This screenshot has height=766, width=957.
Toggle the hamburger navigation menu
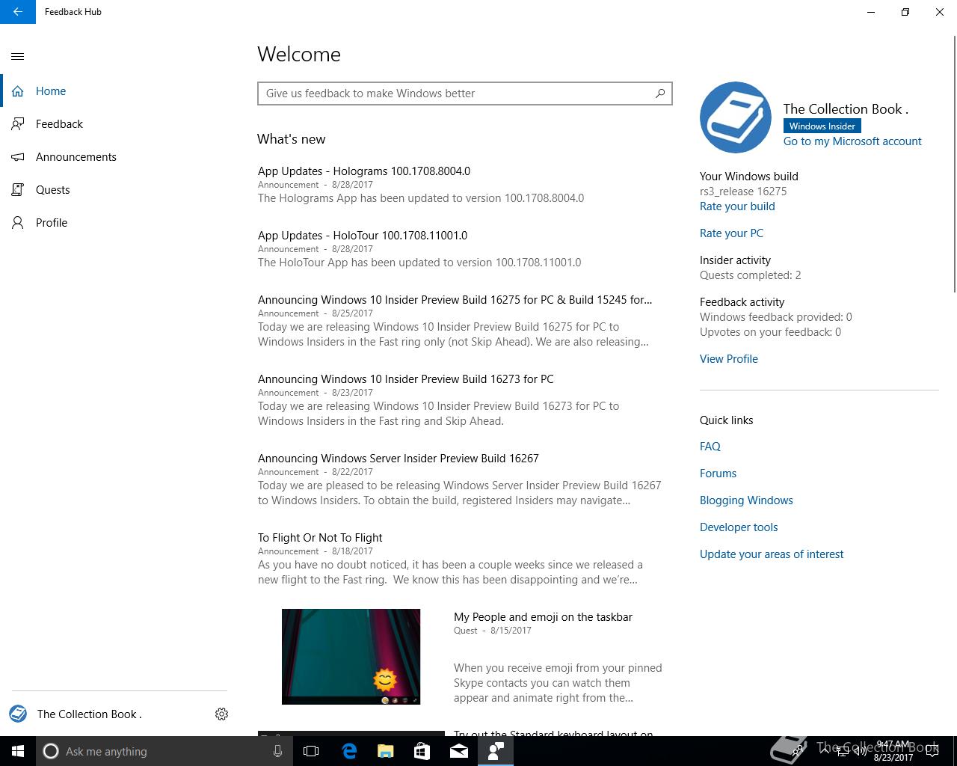coord(18,56)
